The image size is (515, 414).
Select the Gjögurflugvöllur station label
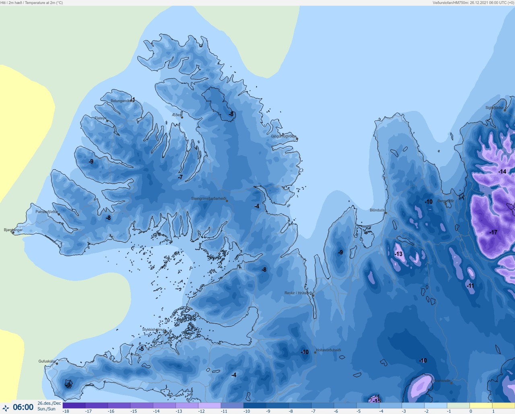click(284, 136)
